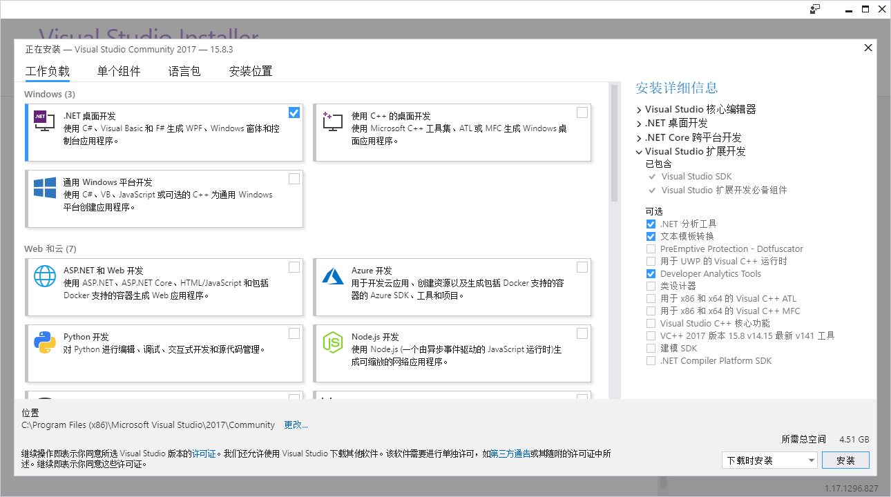Click the ASP.NET and Web globe icon

tap(45, 276)
